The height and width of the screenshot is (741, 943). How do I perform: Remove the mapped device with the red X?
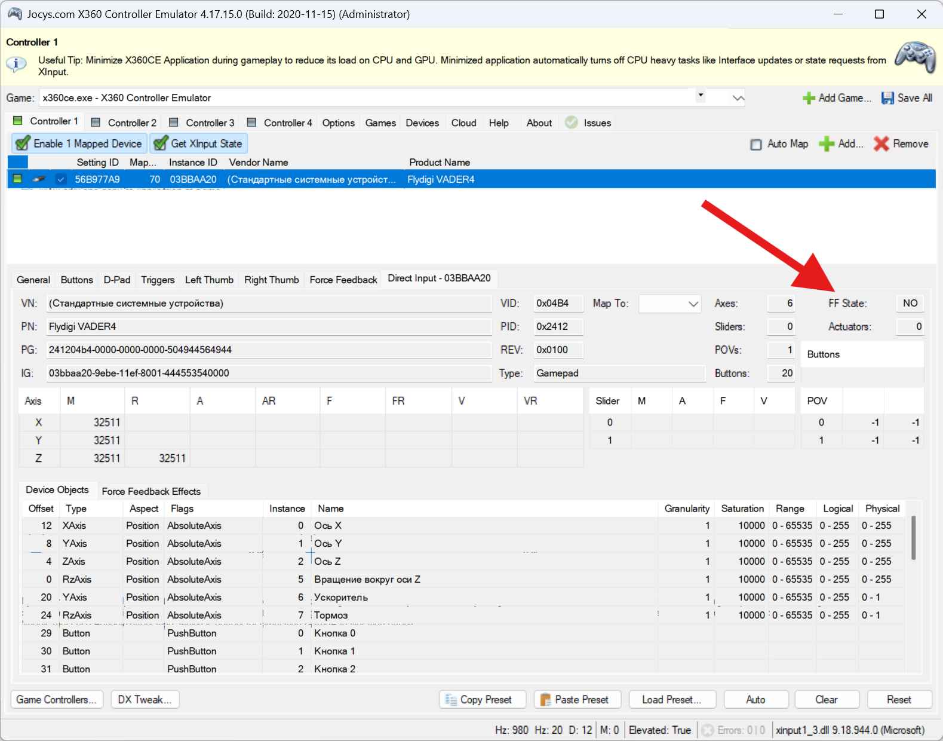[x=901, y=144]
